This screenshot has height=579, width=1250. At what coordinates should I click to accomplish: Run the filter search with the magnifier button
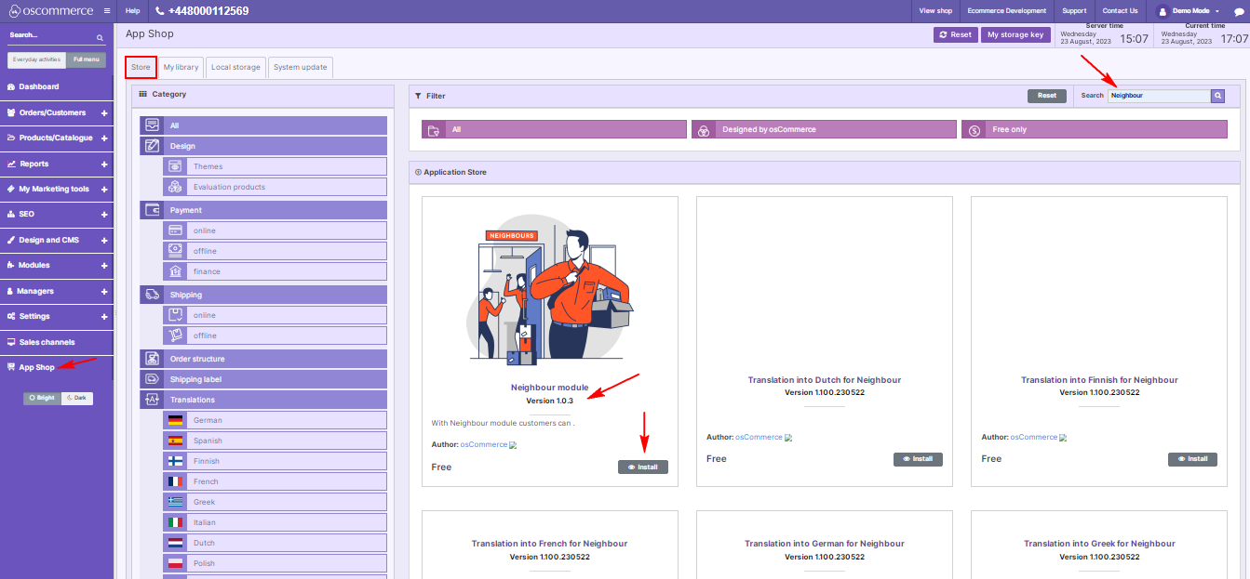(x=1217, y=96)
